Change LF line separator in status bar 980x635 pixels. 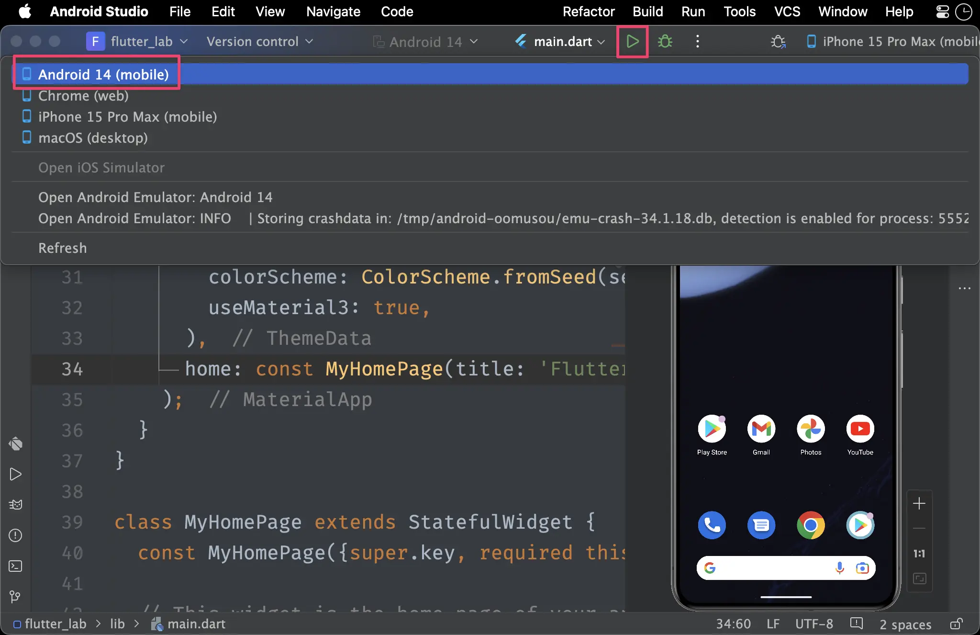click(x=773, y=624)
